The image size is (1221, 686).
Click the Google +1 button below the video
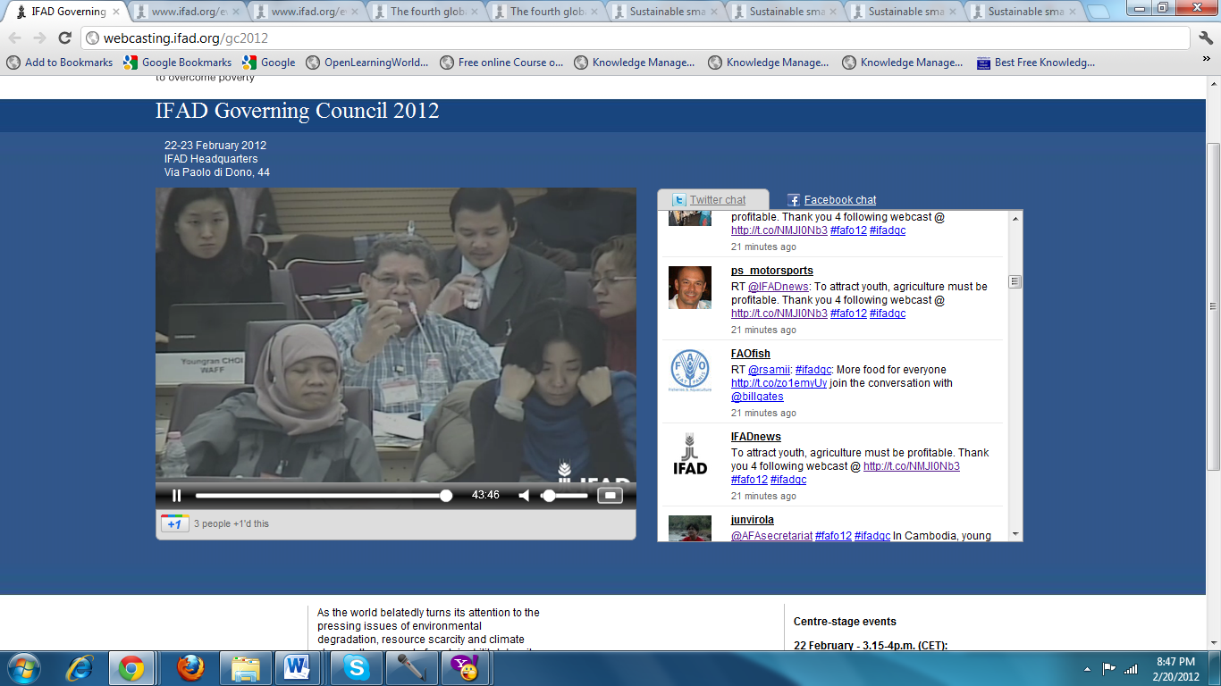(x=174, y=523)
